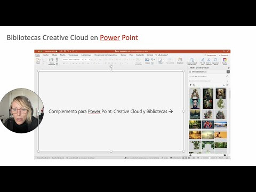This screenshot has height=192, width=256.
Task: Click the library panel scrollbar
Action: coord(230,94)
